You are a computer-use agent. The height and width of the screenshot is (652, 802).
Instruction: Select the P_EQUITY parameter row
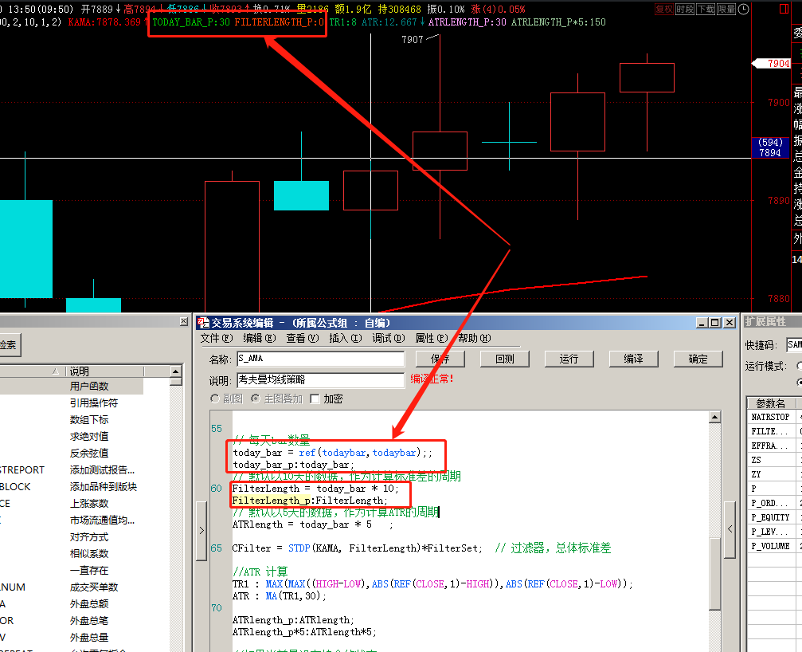pos(774,517)
